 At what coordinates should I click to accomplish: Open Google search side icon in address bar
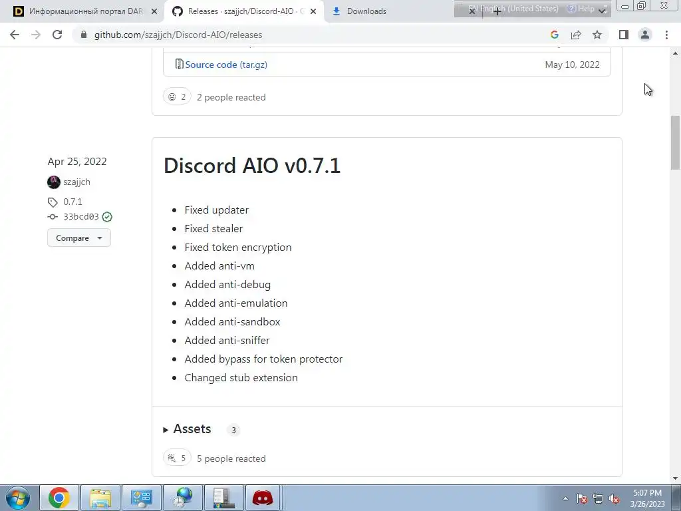(554, 35)
